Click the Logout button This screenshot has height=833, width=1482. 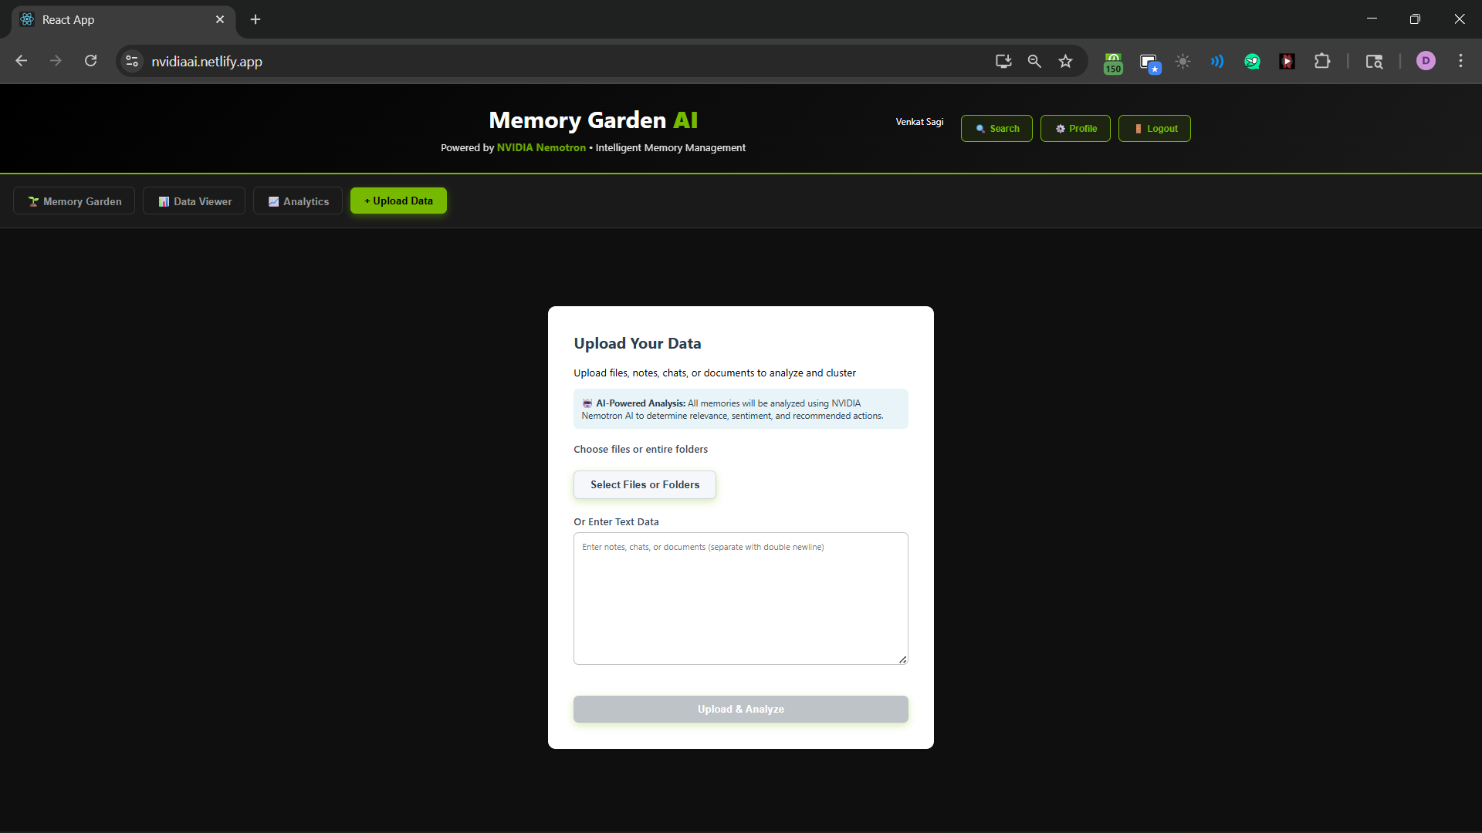[1154, 129]
